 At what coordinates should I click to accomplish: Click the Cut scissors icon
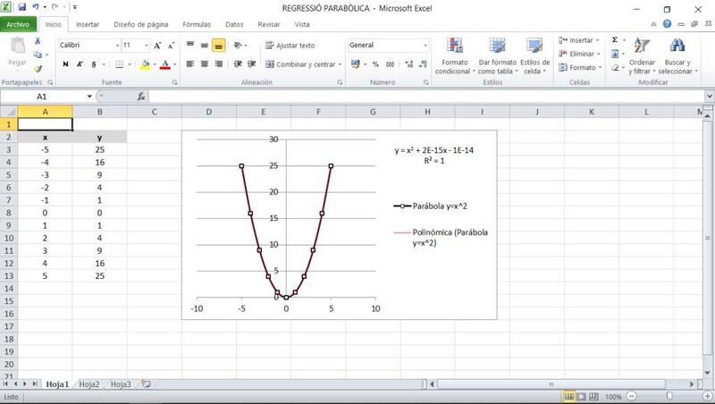pos(38,41)
